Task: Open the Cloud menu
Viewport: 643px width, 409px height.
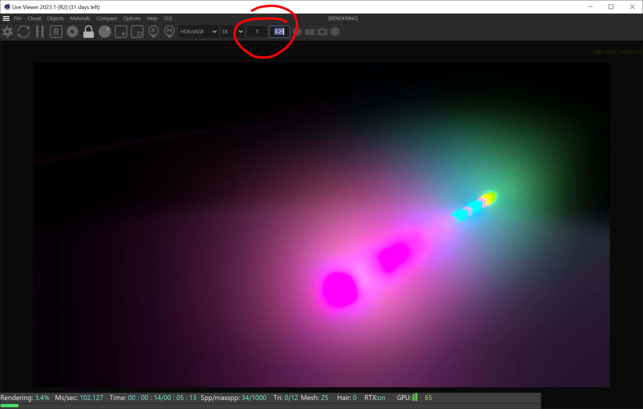Action: [34, 18]
